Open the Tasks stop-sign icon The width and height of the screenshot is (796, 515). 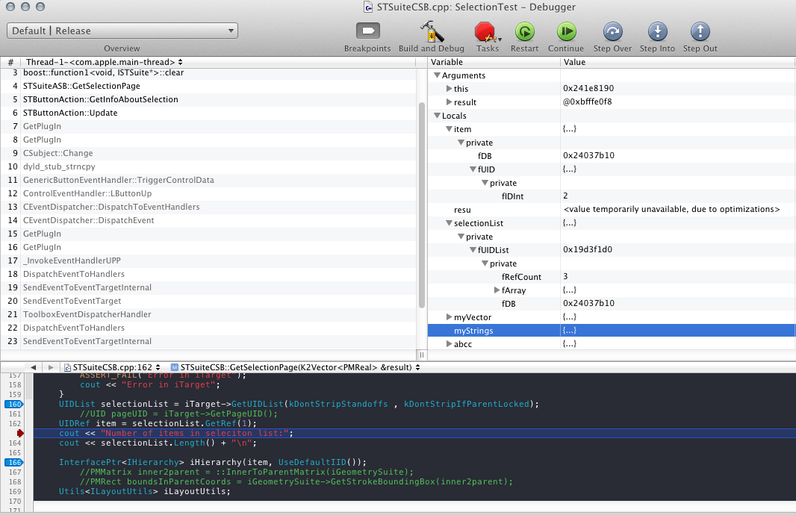coord(486,31)
